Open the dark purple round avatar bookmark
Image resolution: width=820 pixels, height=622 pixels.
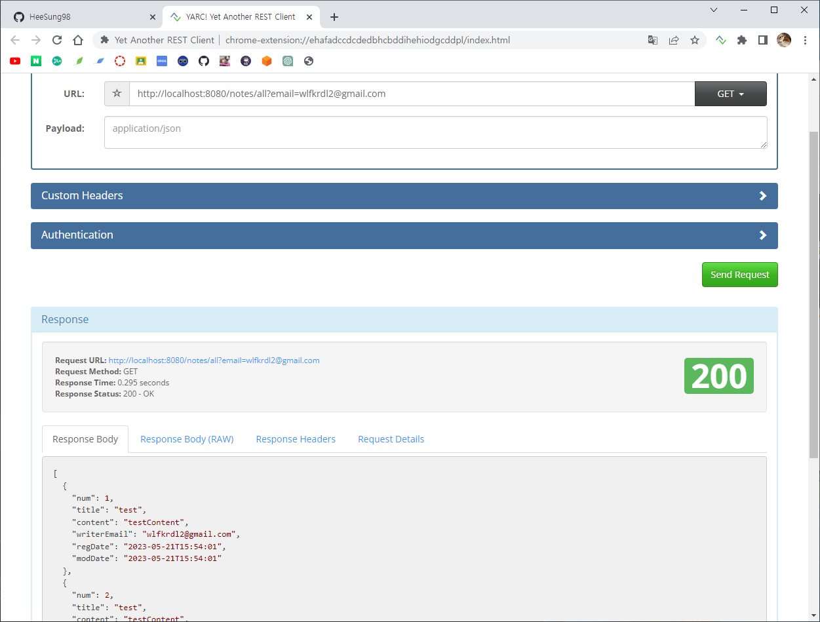tap(246, 61)
